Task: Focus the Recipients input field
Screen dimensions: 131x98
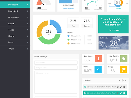Action: coord(56,63)
